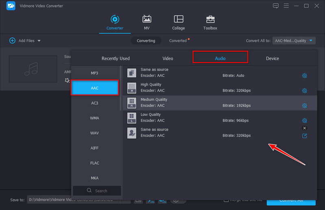The image size is (325, 210).
Task: Open settings for High Quality AAC profile
Action: (304, 91)
